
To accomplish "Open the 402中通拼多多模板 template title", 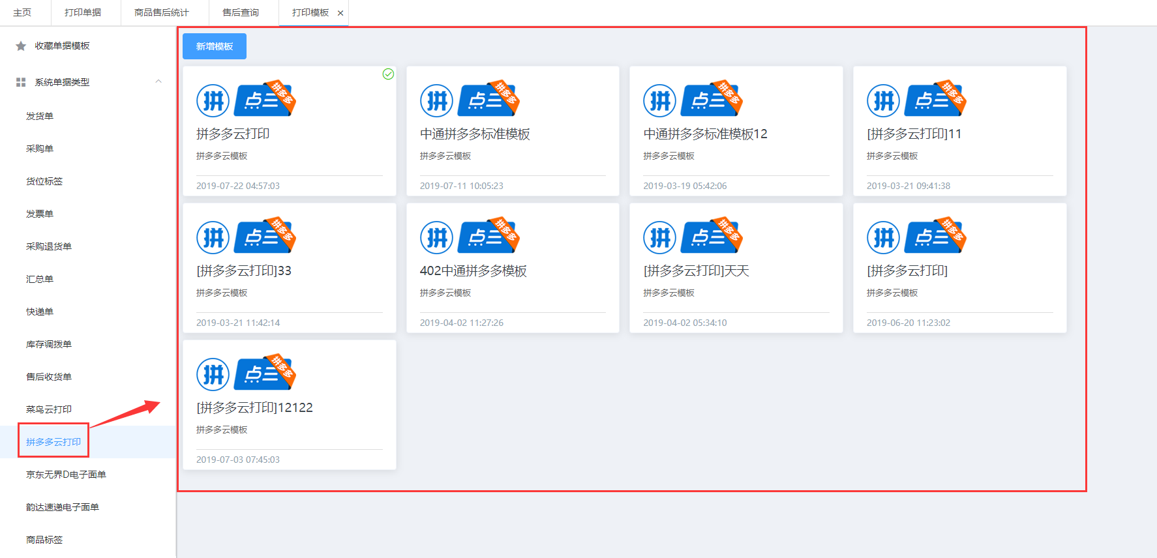I will [473, 271].
